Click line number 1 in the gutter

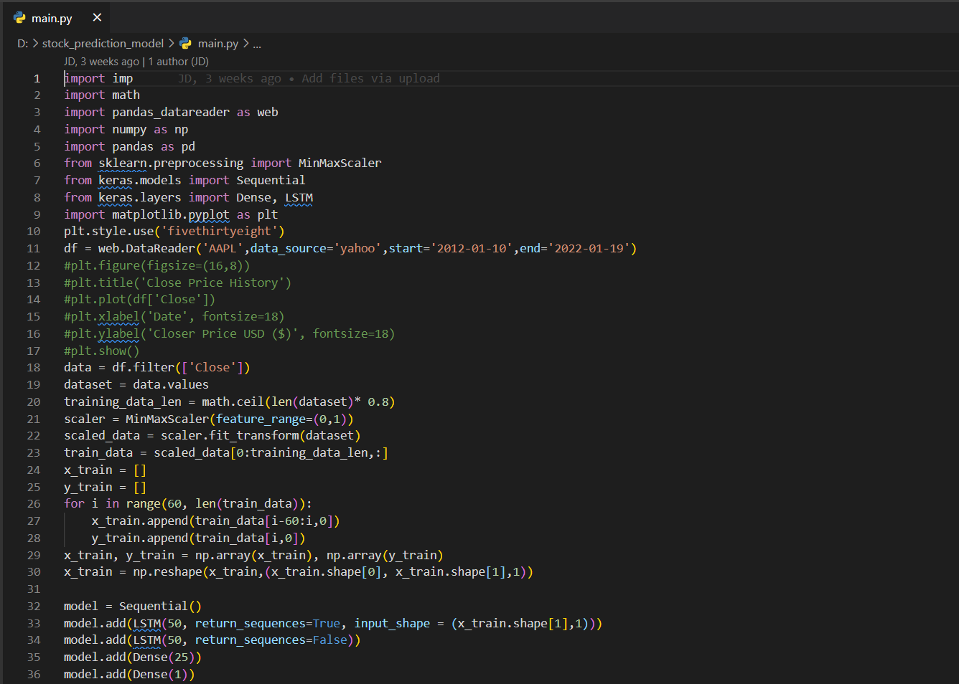(x=37, y=78)
